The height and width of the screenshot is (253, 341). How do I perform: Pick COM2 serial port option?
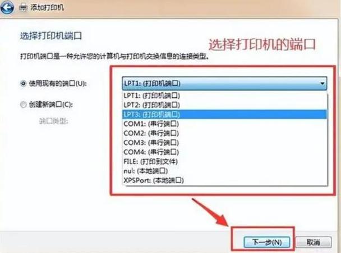coord(225,133)
